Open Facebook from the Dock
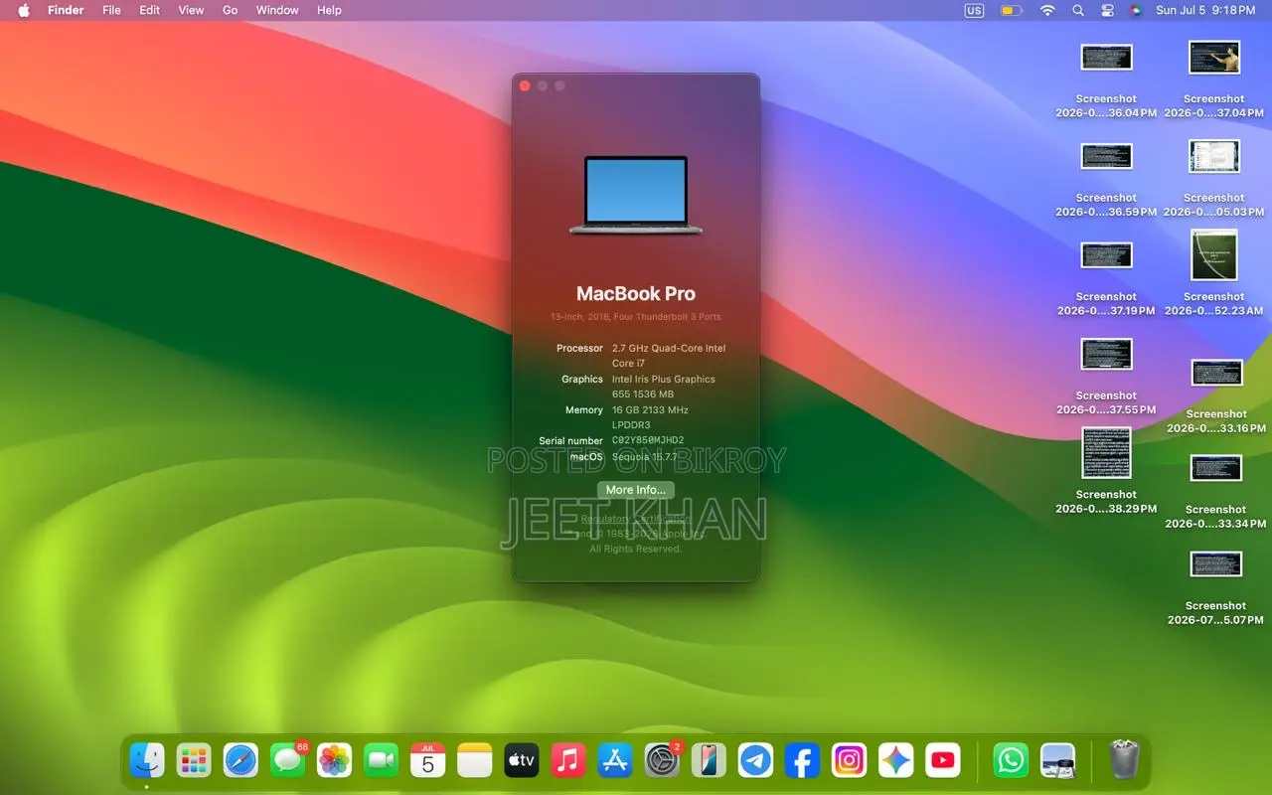Viewport: 1272px width, 795px height. coord(802,761)
